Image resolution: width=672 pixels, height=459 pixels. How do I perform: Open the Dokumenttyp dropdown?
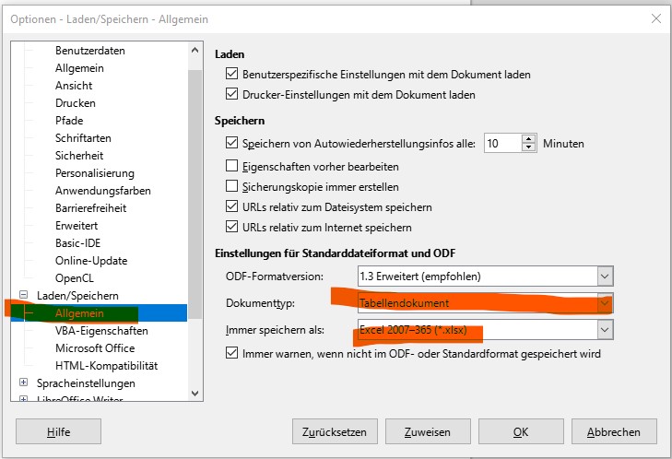click(x=605, y=302)
